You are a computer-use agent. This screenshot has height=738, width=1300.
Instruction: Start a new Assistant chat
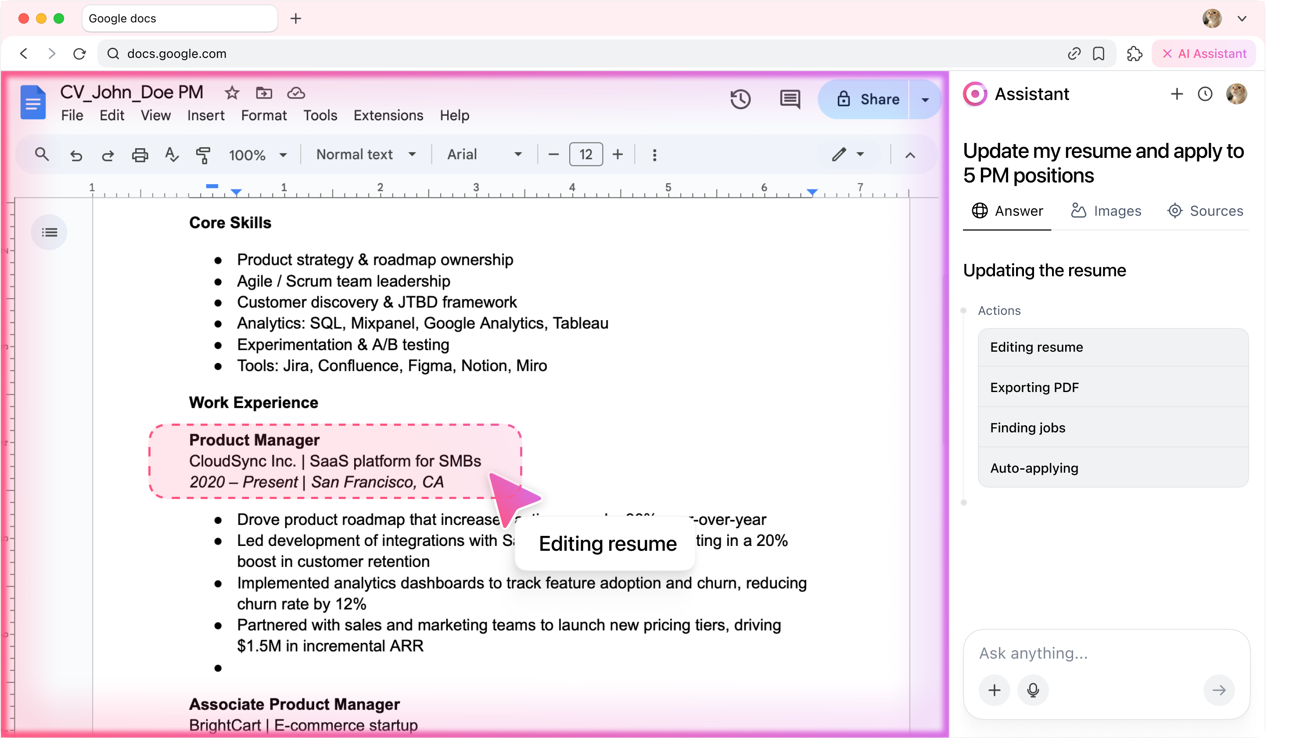[1176, 94]
